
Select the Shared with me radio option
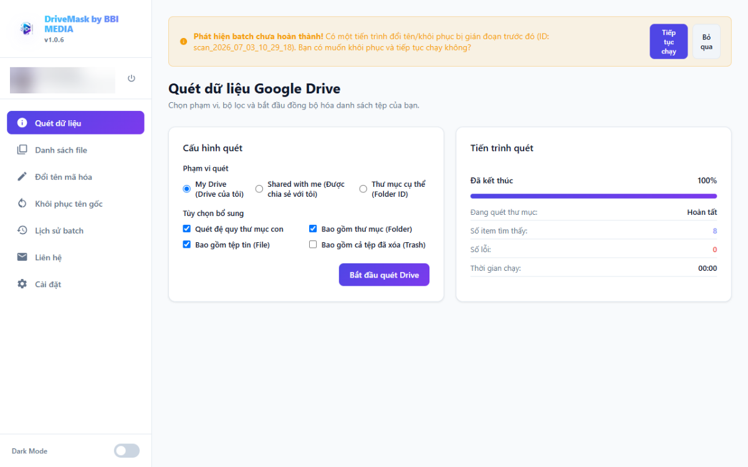(x=259, y=189)
